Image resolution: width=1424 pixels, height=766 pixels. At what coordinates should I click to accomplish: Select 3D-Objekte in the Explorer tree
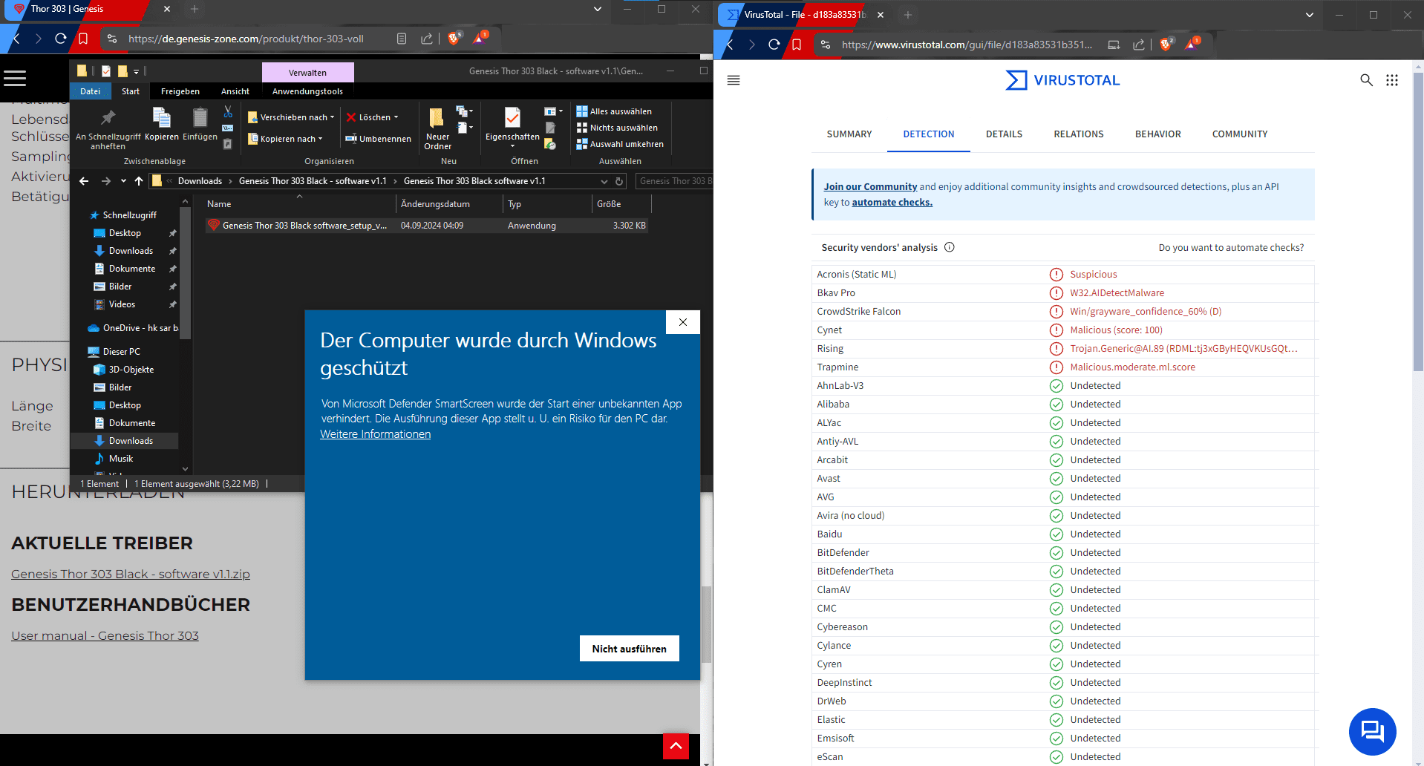point(124,370)
